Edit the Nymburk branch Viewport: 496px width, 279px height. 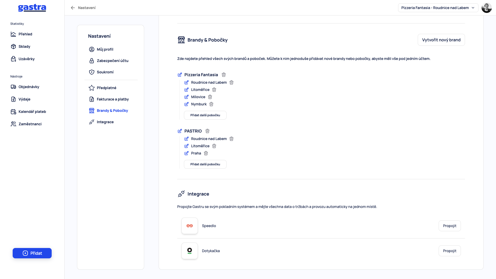(x=187, y=104)
